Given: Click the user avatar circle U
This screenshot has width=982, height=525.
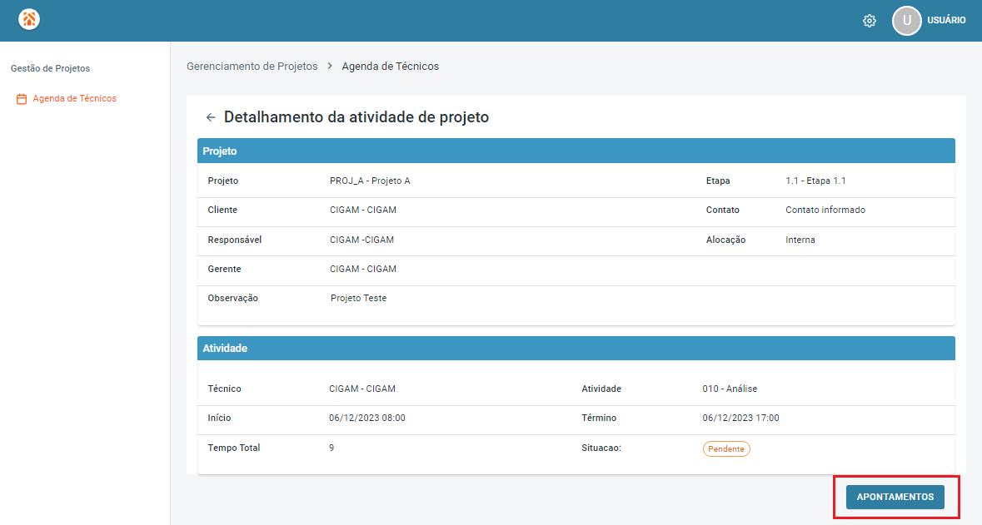Looking at the screenshot, I should pyautogui.click(x=906, y=21).
